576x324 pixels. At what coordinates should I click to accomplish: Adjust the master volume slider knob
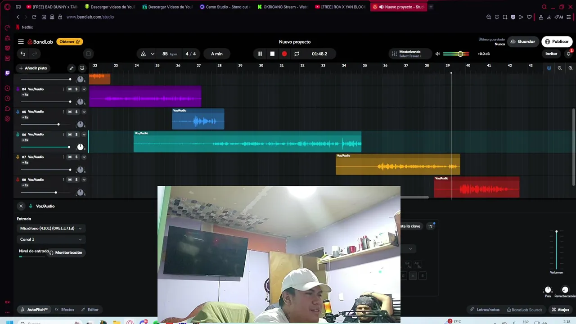point(460,54)
